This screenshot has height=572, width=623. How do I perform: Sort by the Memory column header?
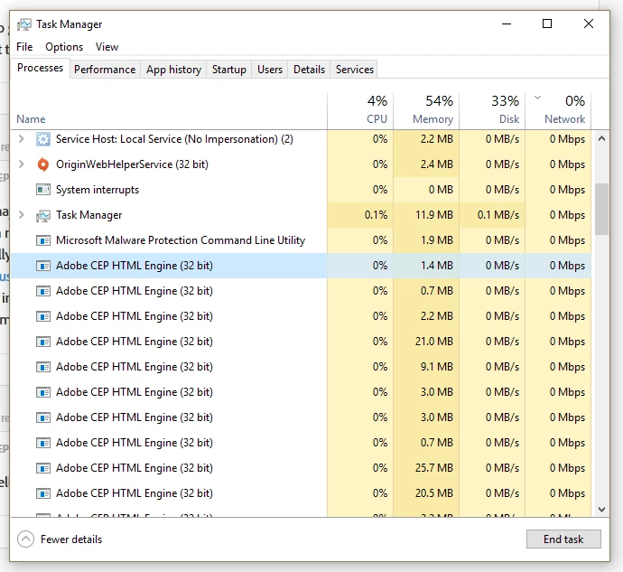(426, 109)
